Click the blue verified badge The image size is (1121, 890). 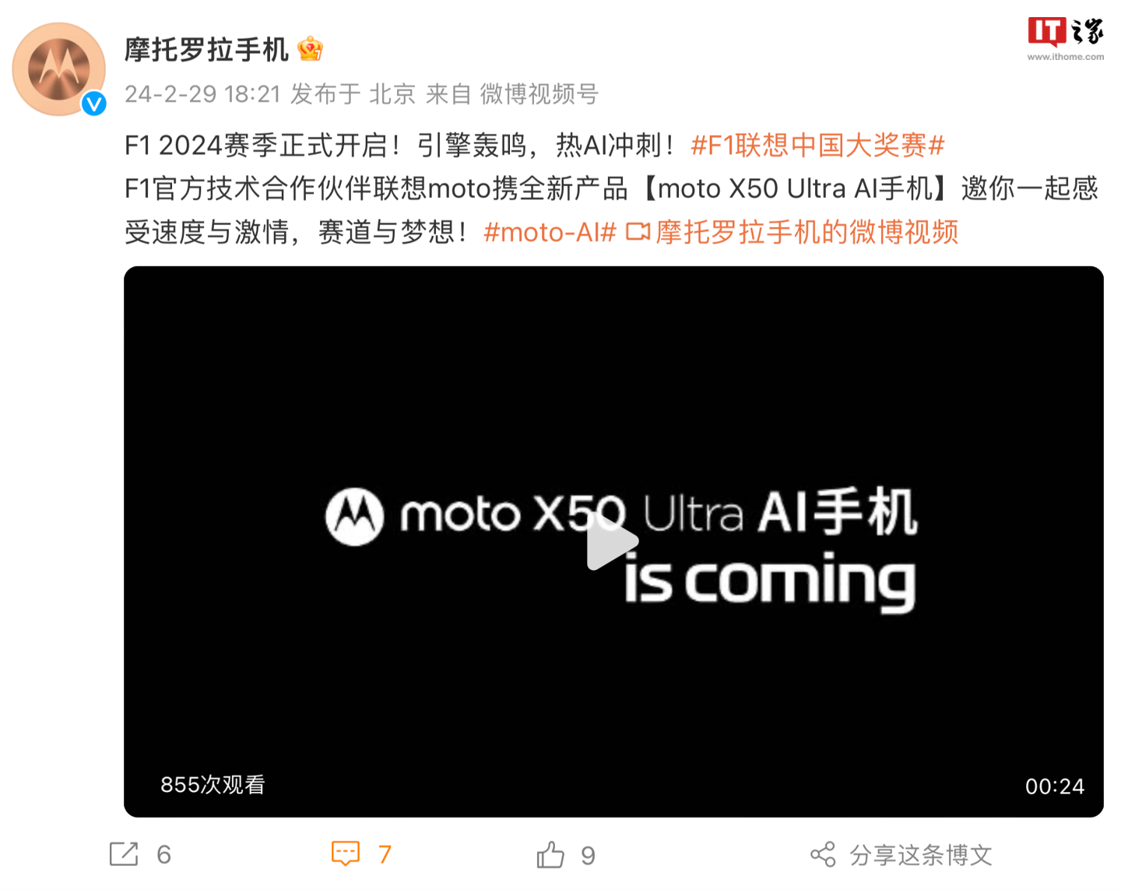tap(94, 103)
